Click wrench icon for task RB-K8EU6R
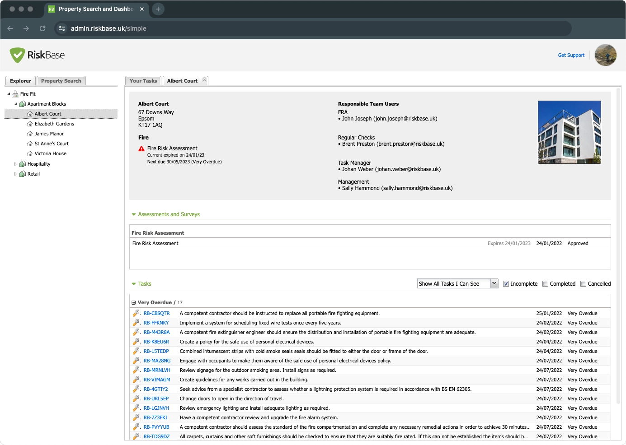This screenshot has height=445, width=626. coord(136,342)
